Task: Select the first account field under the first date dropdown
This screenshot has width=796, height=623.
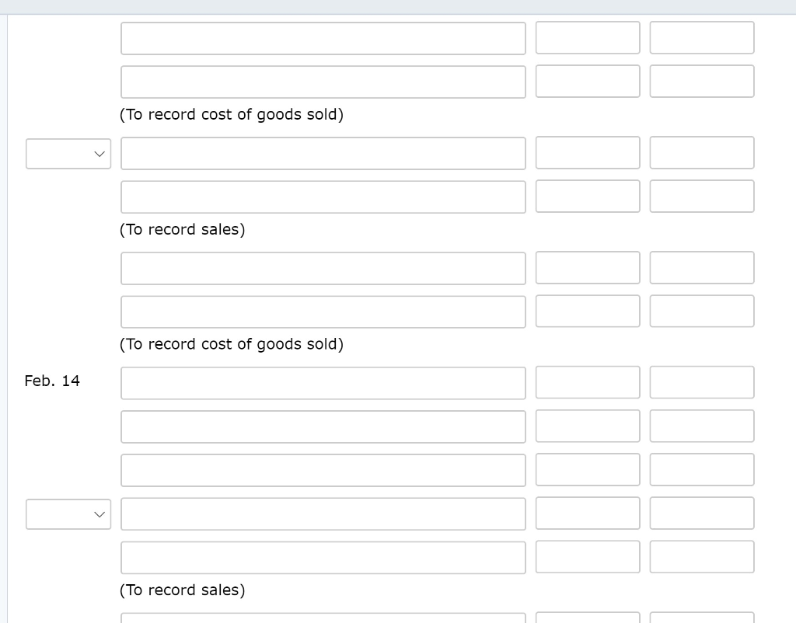Action: coord(323,153)
